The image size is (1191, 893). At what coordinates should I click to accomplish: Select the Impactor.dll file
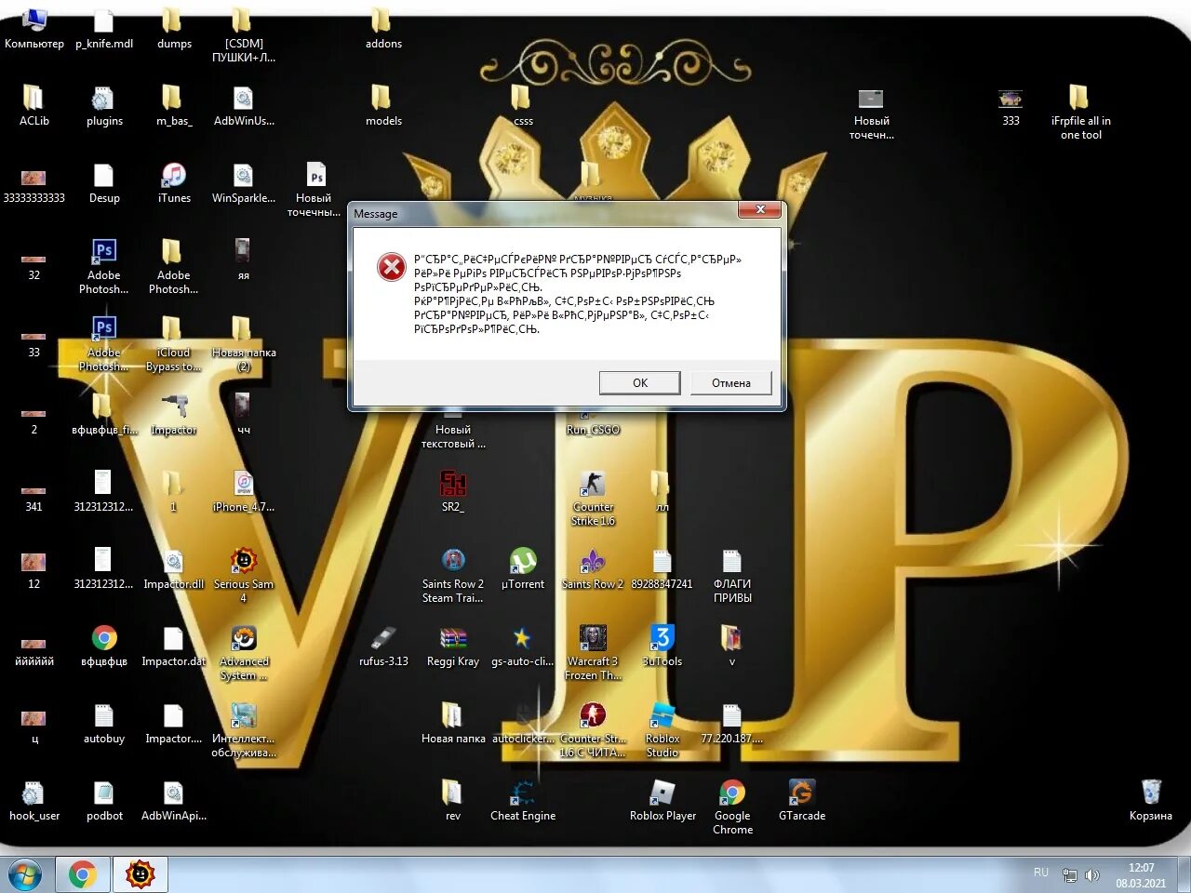click(174, 568)
